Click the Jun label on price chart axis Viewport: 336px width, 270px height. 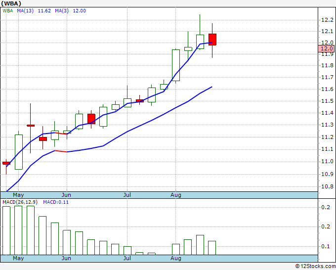tap(66, 195)
